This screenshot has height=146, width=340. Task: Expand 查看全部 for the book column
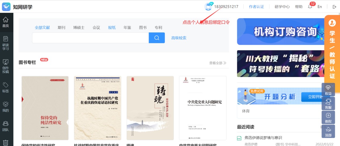tap(218, 63)
